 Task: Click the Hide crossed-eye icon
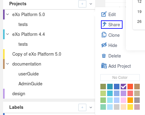(104, 45)
